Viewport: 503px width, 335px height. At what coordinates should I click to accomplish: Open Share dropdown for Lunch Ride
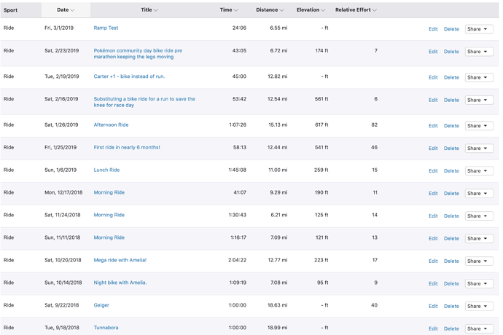click(479, 171)
